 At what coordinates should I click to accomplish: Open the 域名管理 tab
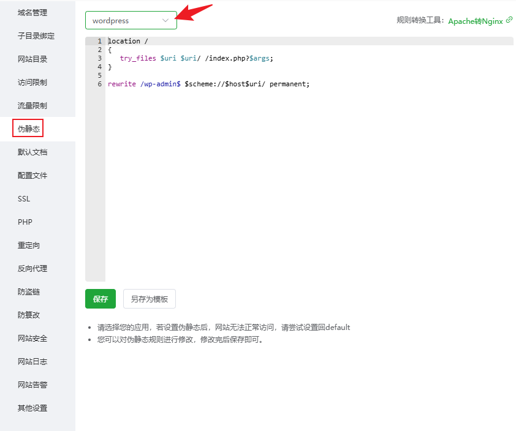[32, 13]
